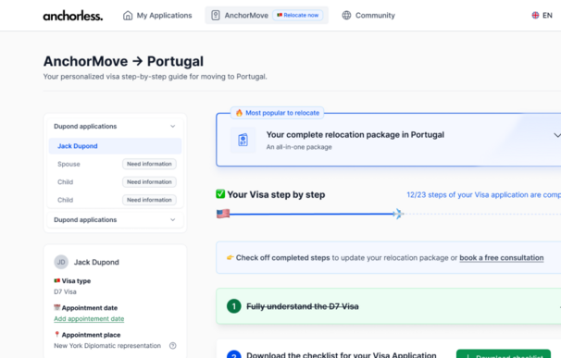Click Need information badge for Spouse
This screenshot has height=358, width=561.
click(x=149, y=164)
